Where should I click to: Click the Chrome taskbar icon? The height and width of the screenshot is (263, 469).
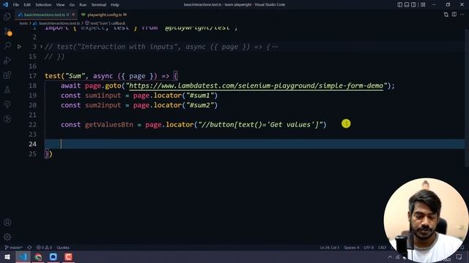click(x=38, y=256)
